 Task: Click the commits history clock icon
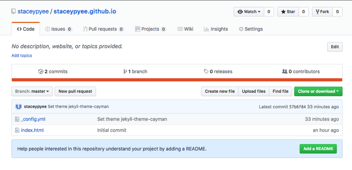(x=41, y=72)
